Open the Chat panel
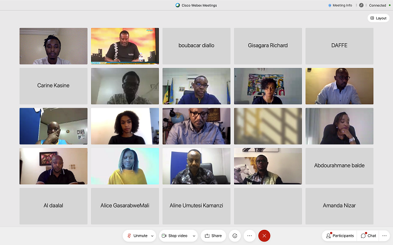The image size is (393, 245). (x=368, y=235)
